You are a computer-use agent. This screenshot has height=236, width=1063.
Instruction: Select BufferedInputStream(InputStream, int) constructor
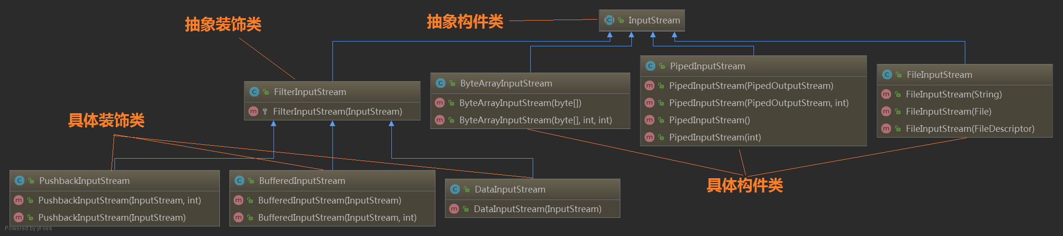pyautogui.click(x=332, y=217)
